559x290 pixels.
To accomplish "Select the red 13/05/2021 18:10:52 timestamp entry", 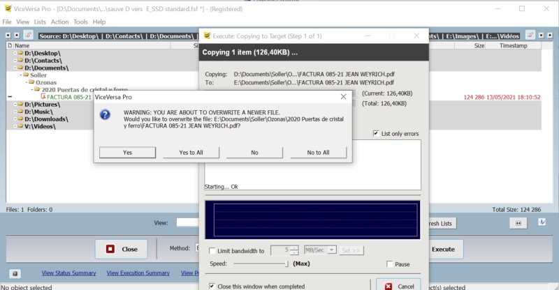I will (x=513, y=97).
